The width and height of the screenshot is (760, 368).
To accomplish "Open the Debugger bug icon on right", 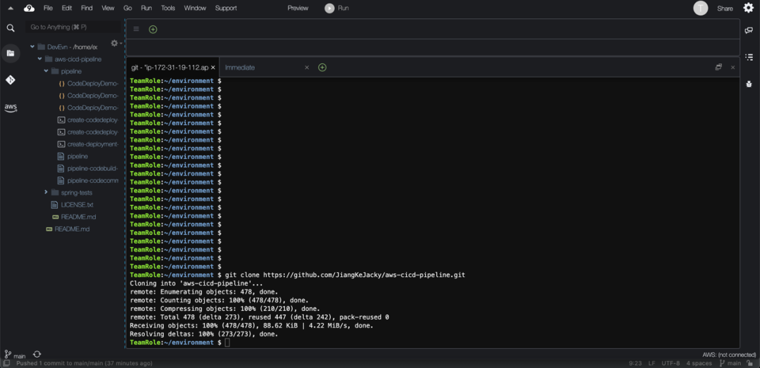I will click(x=749, y=84).
